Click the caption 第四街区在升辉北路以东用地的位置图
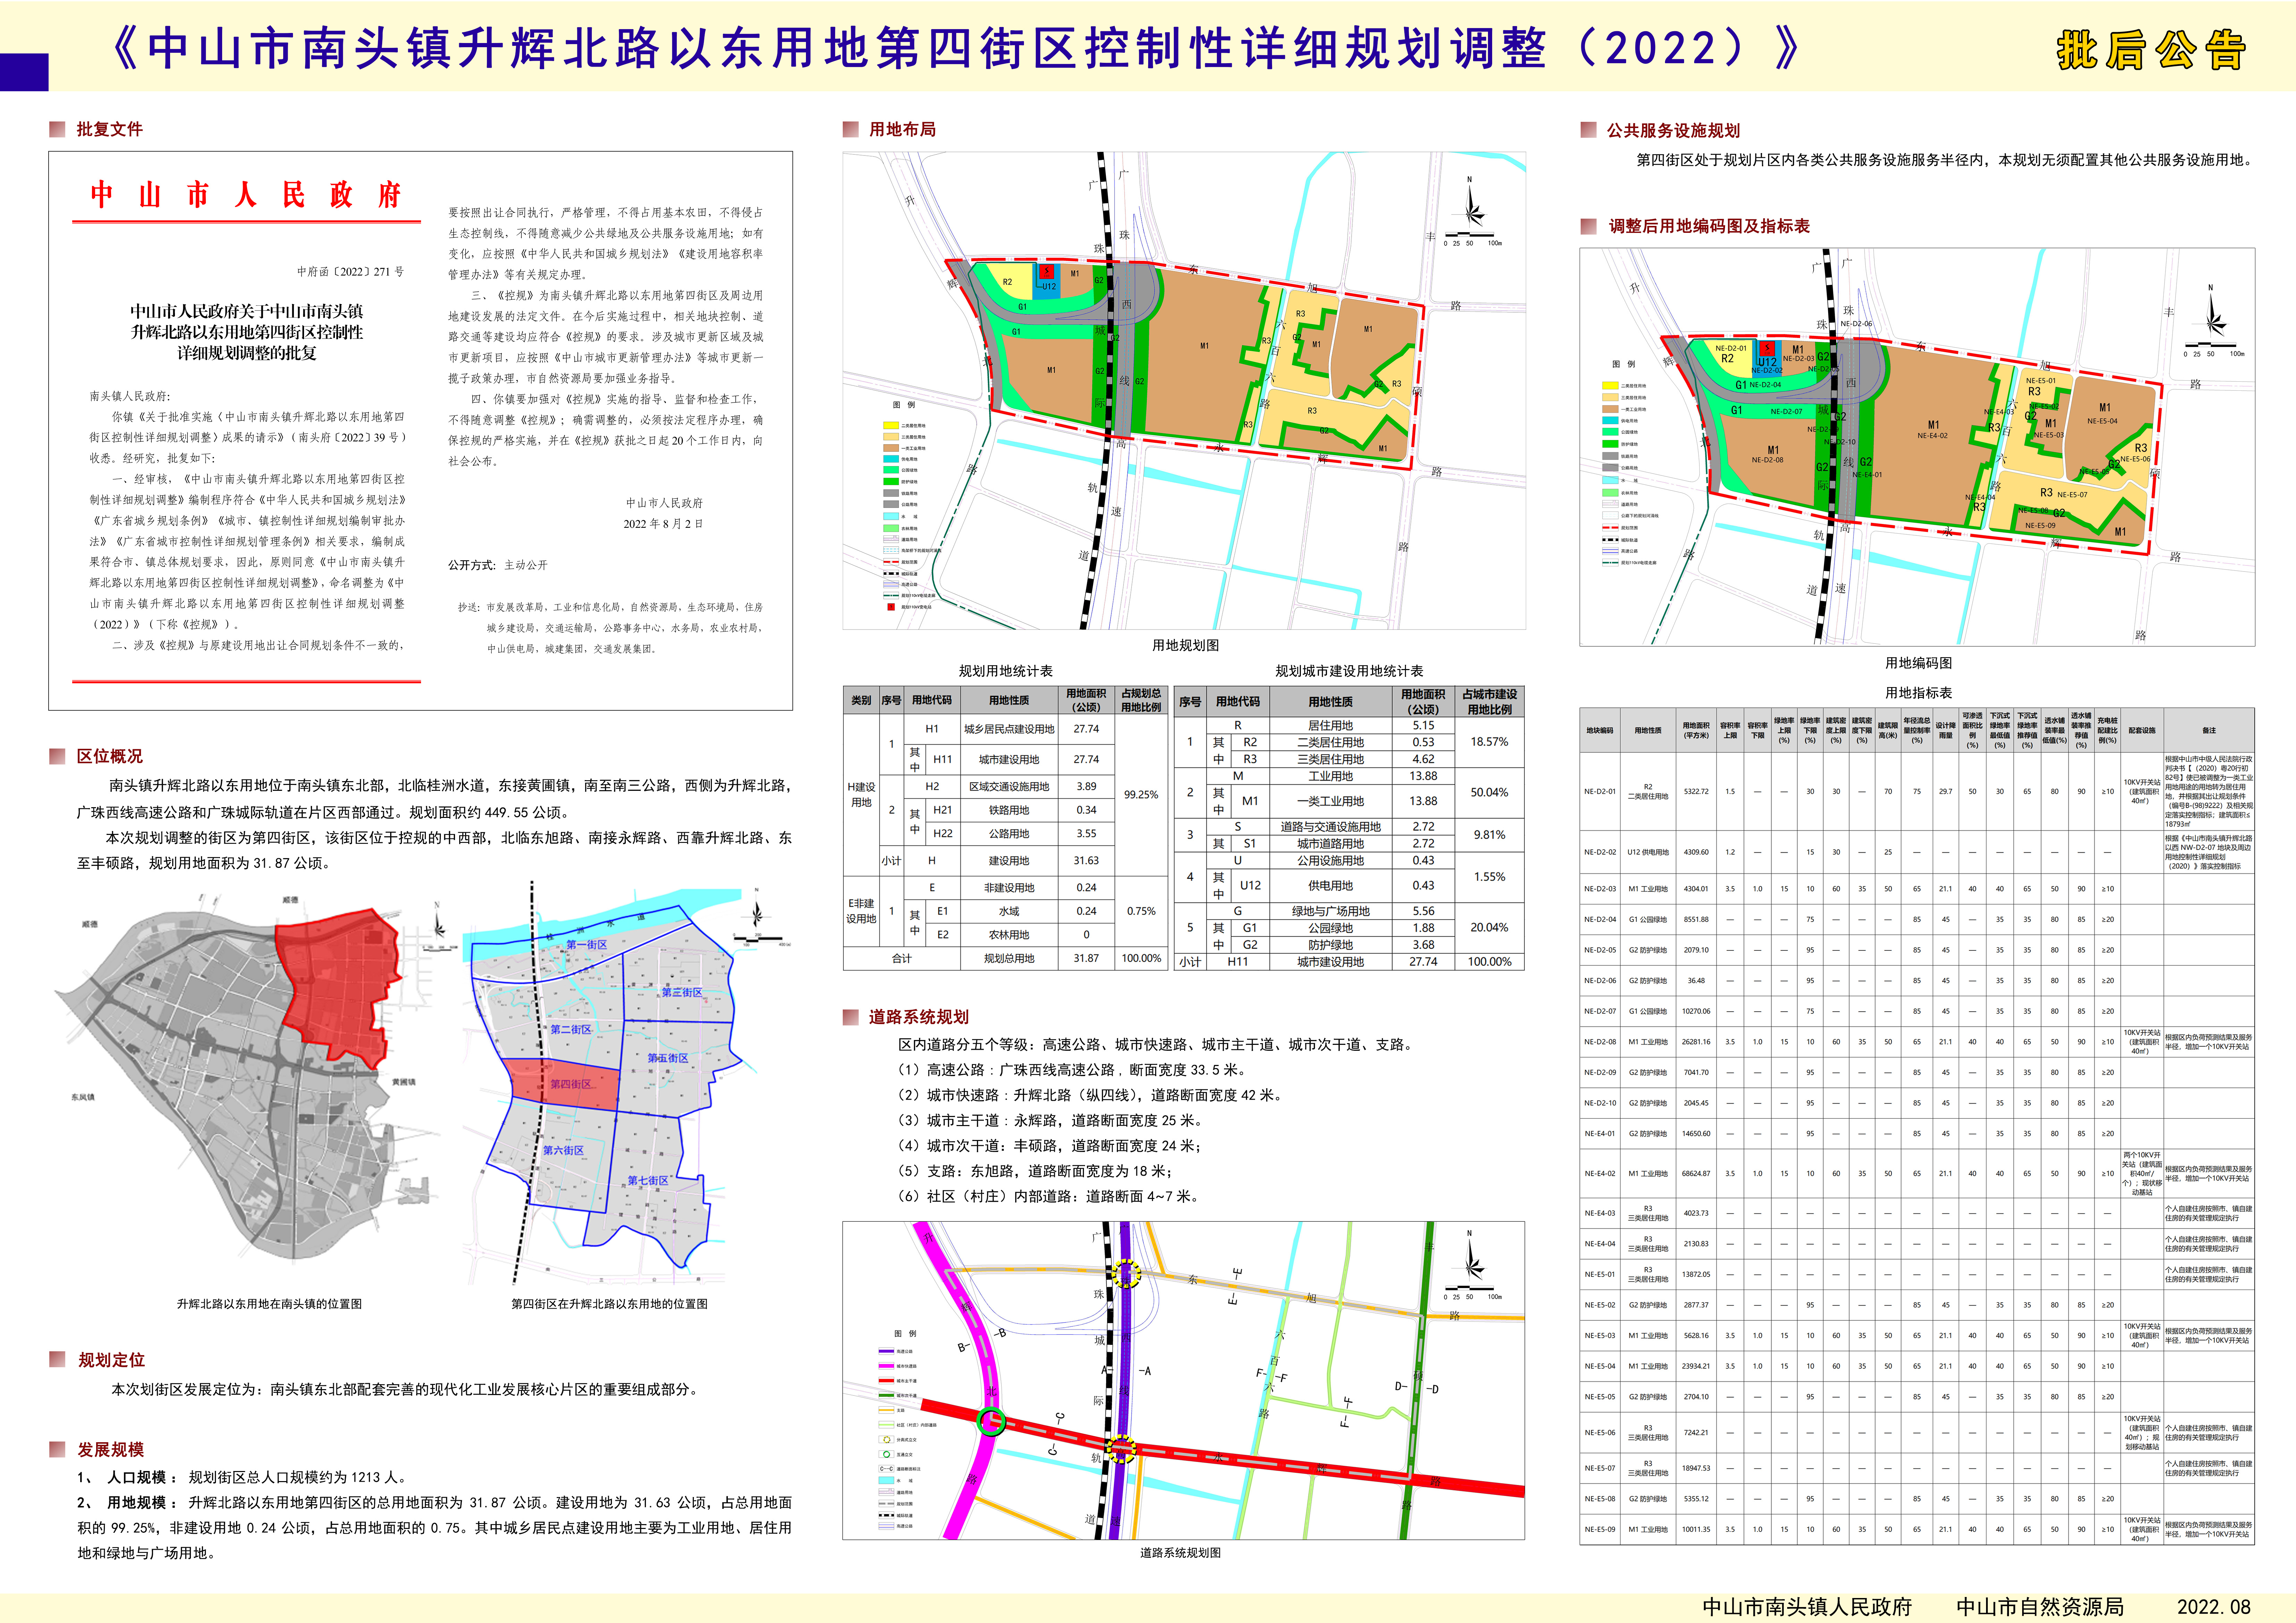The image size is (2296, 1623). point(609,1304)
